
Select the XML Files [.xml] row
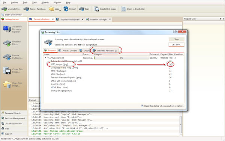click(x=113, y=74)
